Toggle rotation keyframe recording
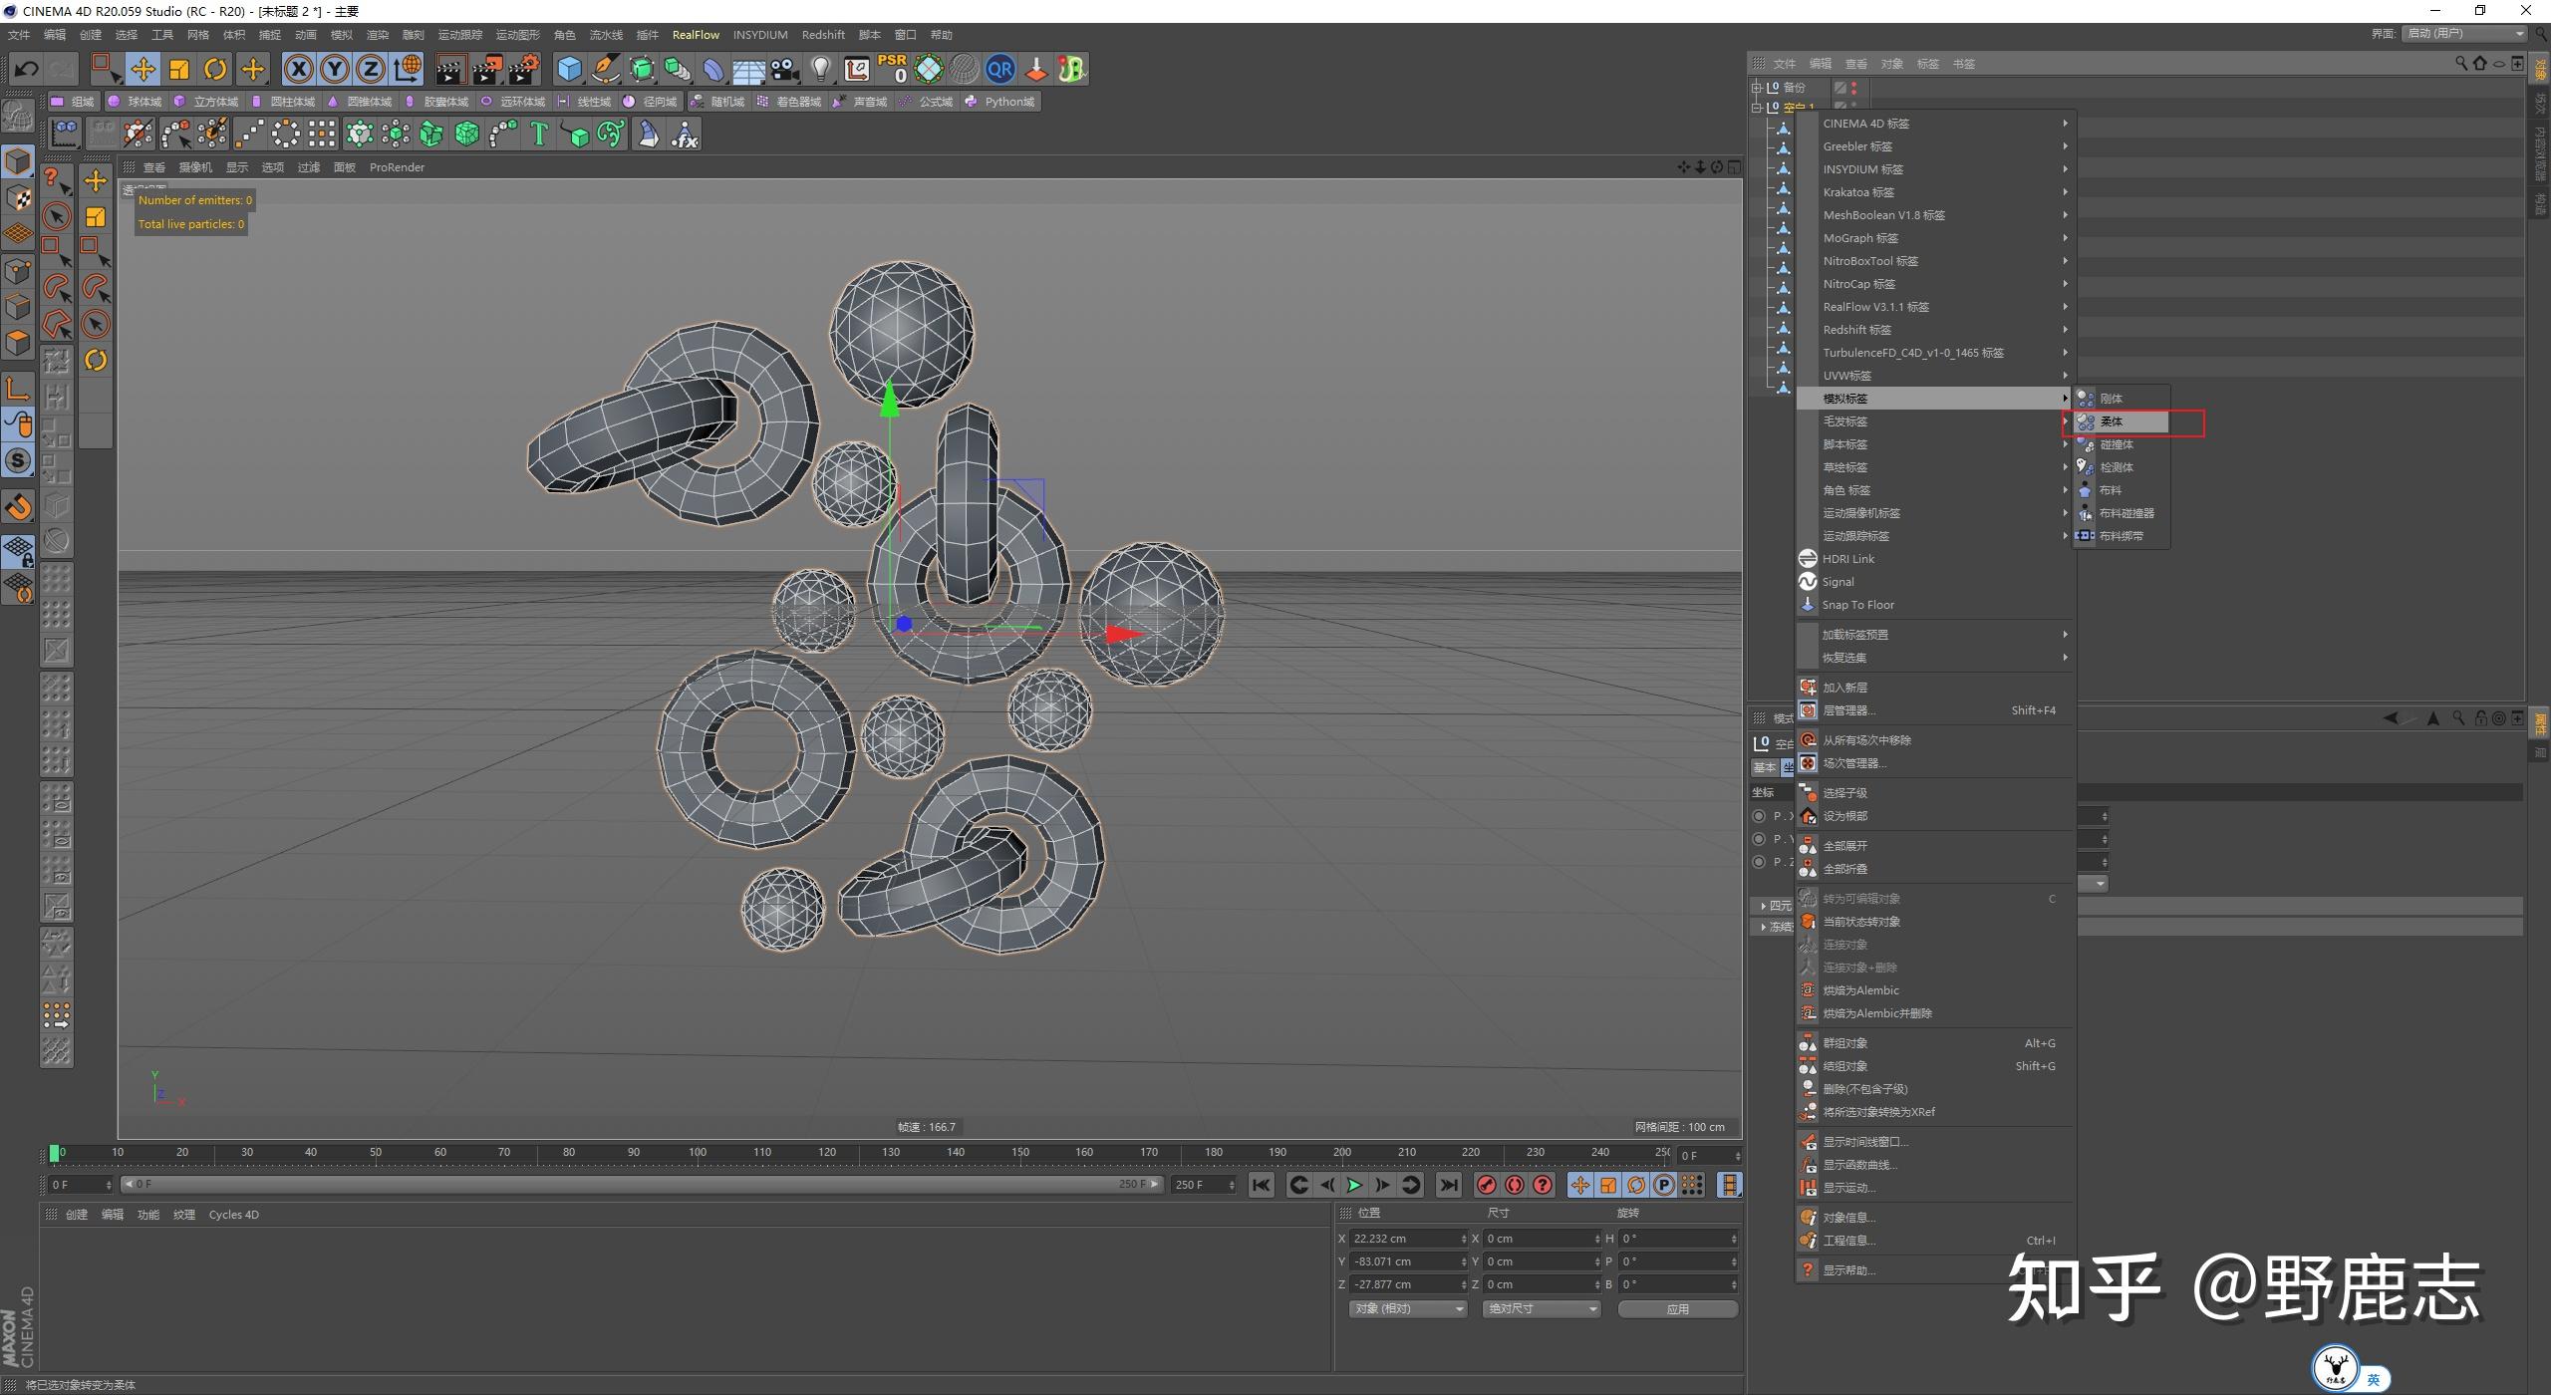 point(1636,1185)
